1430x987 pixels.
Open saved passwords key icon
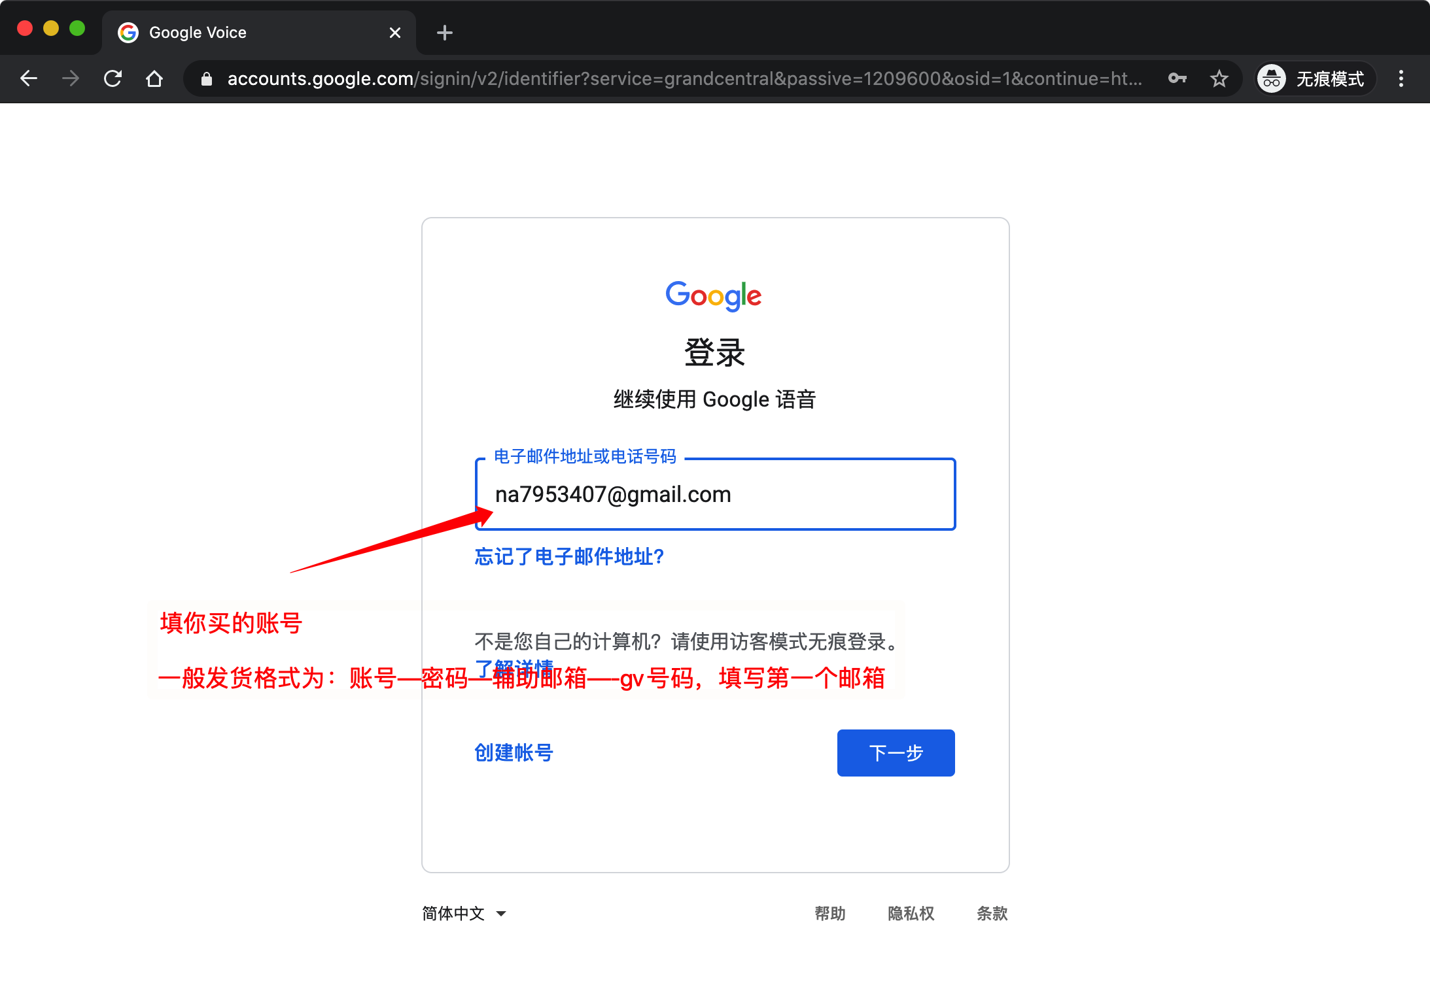(x=1177, y=79)
